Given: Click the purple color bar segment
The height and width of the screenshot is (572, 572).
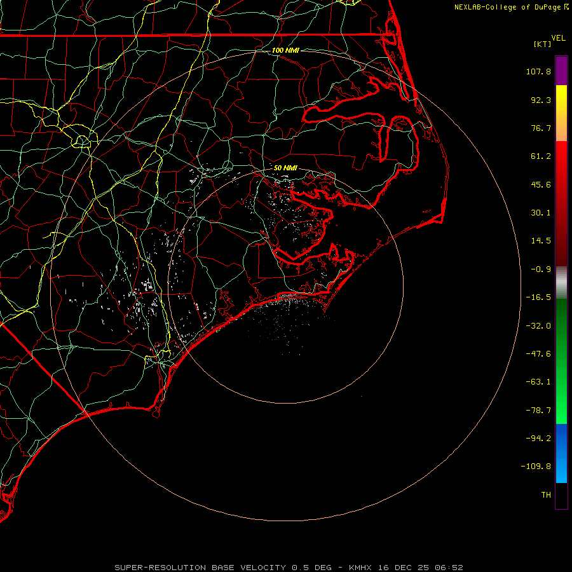Looking at the screenshot, I should click(561, 71).
